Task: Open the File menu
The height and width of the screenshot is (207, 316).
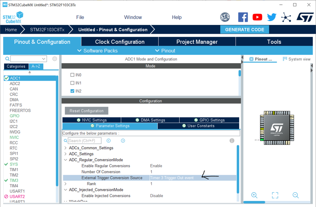Action: point(80,17)
